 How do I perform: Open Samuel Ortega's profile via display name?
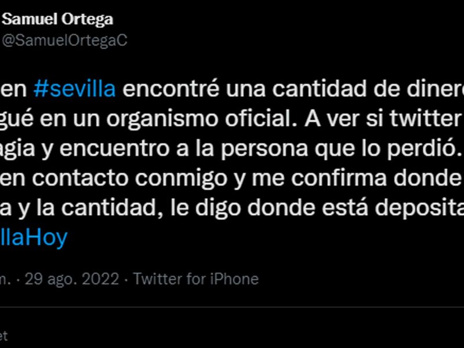coord(58,19)
